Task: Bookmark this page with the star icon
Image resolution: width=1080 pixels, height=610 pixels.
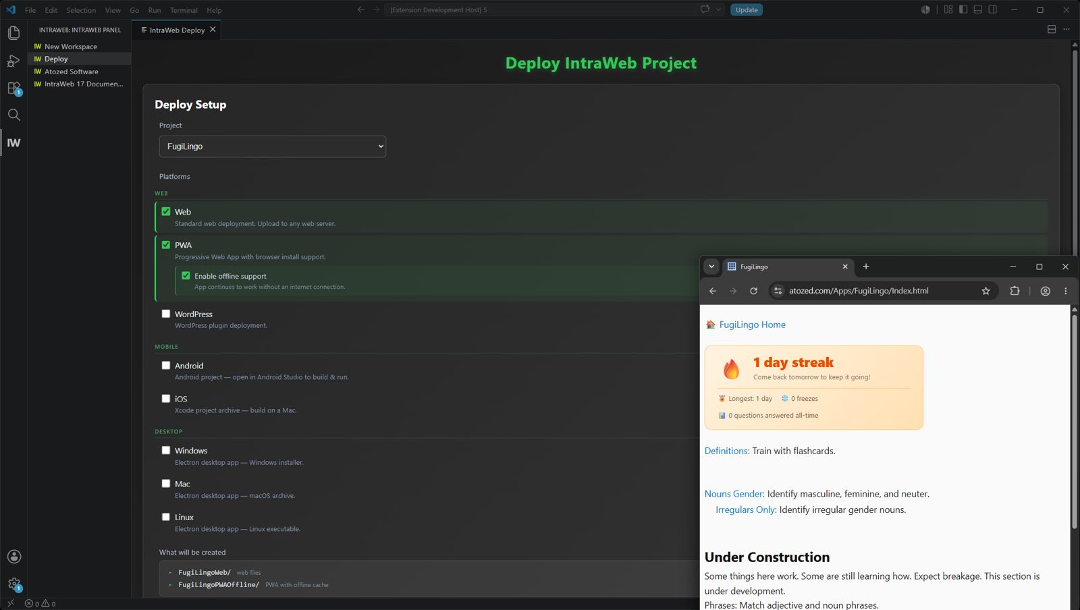Action: click(x=986, y=291)
